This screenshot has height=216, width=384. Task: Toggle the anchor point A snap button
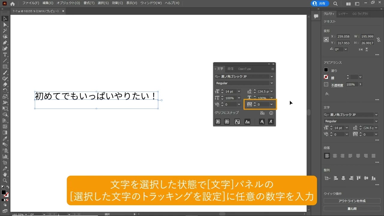pos(271,121)
